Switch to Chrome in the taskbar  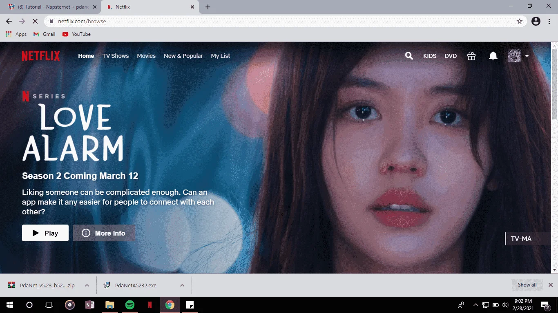(x=170, y=305)
